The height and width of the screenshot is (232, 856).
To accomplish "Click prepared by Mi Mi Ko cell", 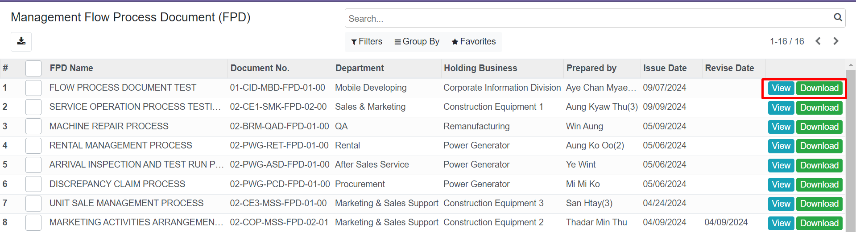I will (x=583, y=184).
